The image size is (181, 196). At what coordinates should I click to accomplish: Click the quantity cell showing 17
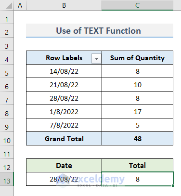[x=138, y=112]
